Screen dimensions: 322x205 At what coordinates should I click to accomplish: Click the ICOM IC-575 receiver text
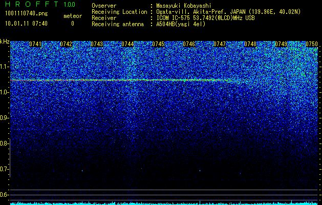[205, 18]
